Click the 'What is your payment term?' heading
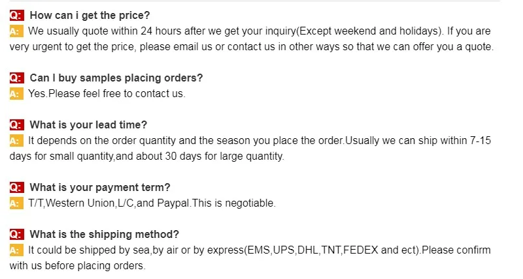523x279 pixels. point(100,187)
